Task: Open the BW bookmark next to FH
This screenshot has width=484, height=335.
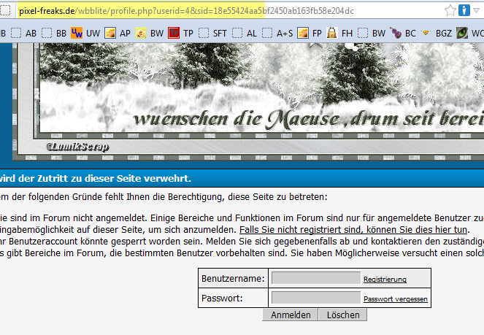Action: click(372, 33)
